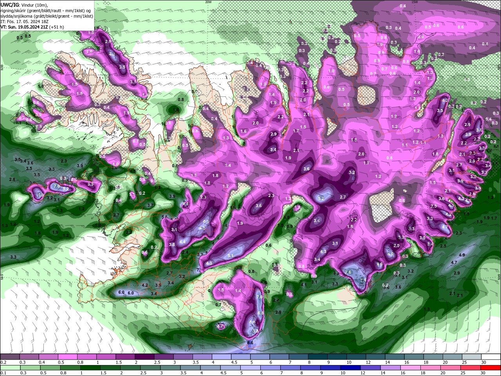This screenshot has width=501, height=376.
Task: Click the 'rigning/skúrir (grænt/blátt/rautt' legend line
Action: pyautogui.click(x=45, y=11)
